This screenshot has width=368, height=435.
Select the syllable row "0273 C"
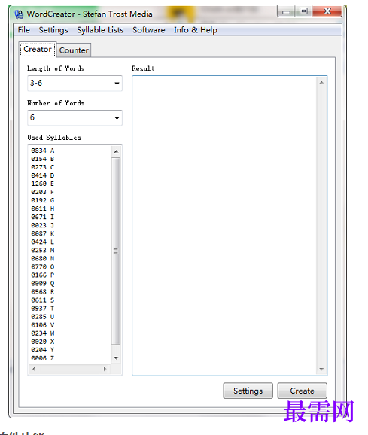click(43, 167)
